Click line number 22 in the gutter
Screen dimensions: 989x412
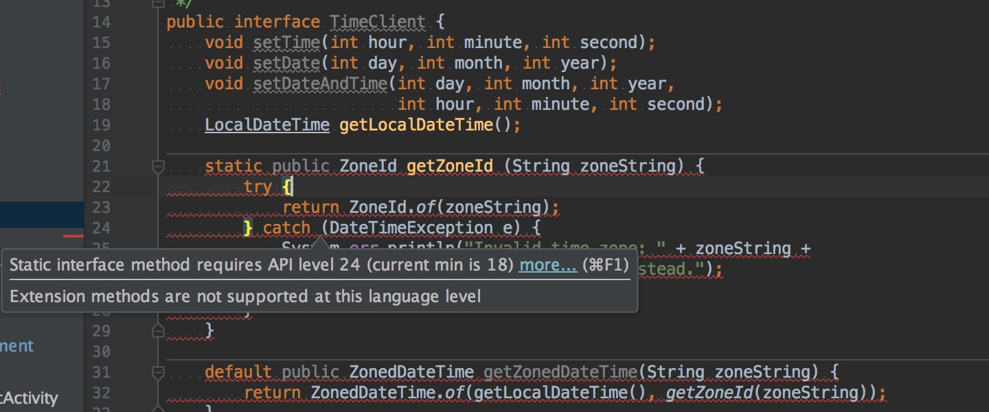click(101, 187)
